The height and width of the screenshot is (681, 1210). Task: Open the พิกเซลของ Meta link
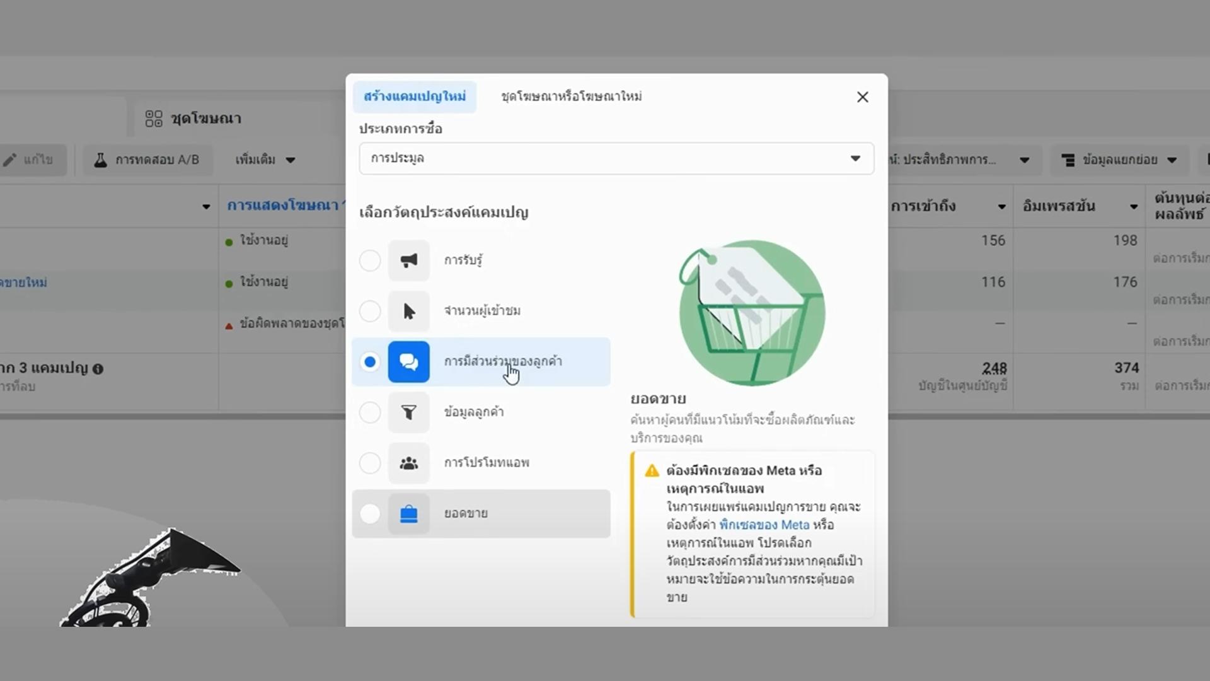(x=764, y=525)
